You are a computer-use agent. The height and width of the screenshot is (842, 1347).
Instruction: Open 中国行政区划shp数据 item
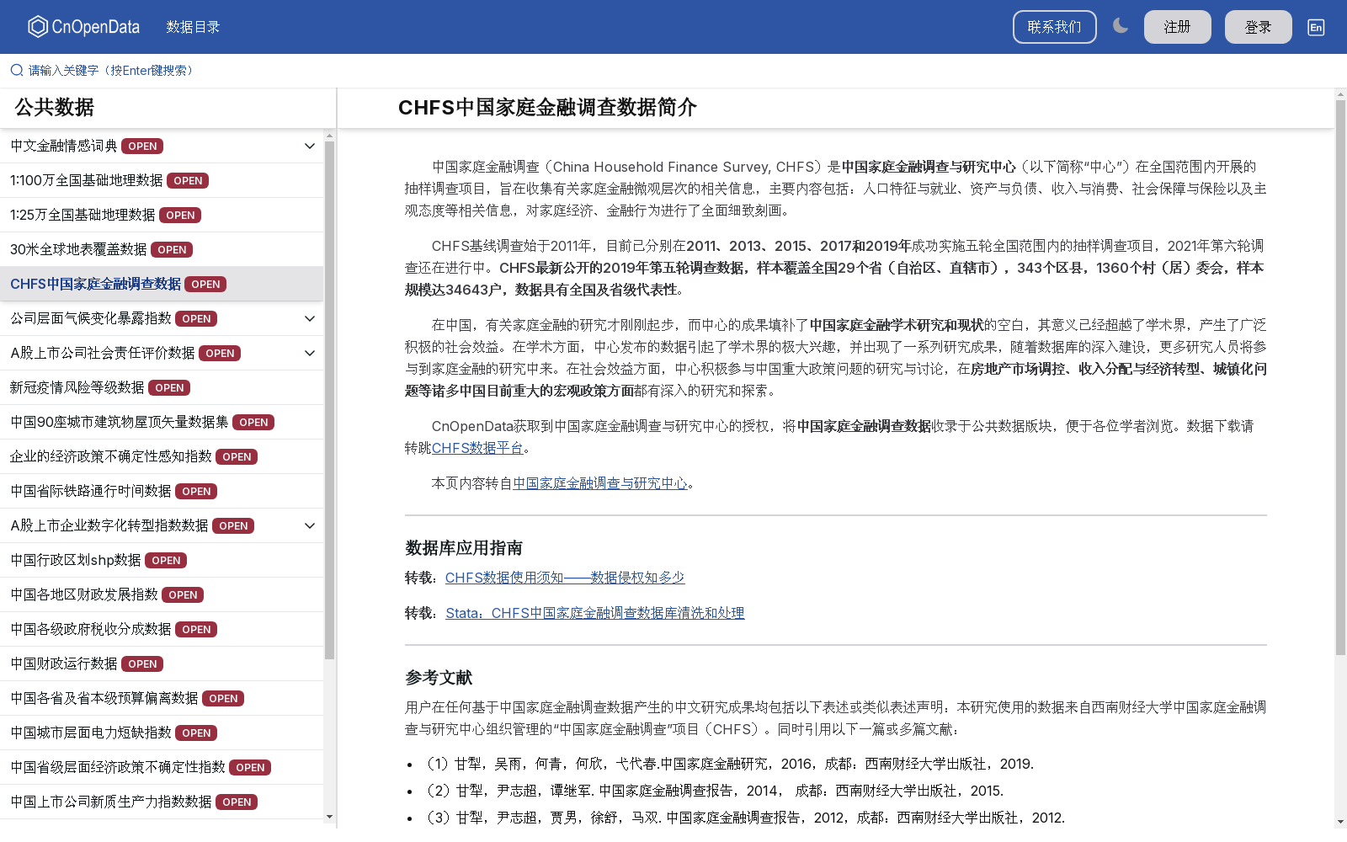[x=162, y=560]
